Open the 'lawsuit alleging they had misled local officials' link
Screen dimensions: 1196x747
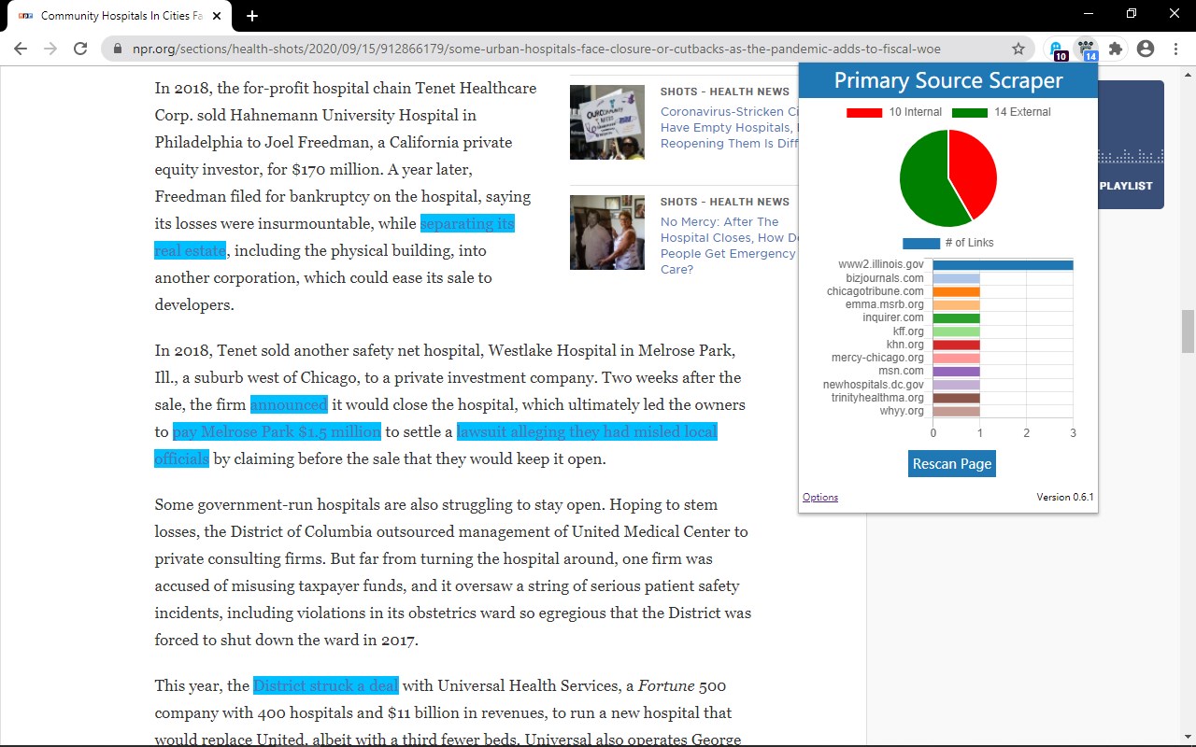[587, 431]
